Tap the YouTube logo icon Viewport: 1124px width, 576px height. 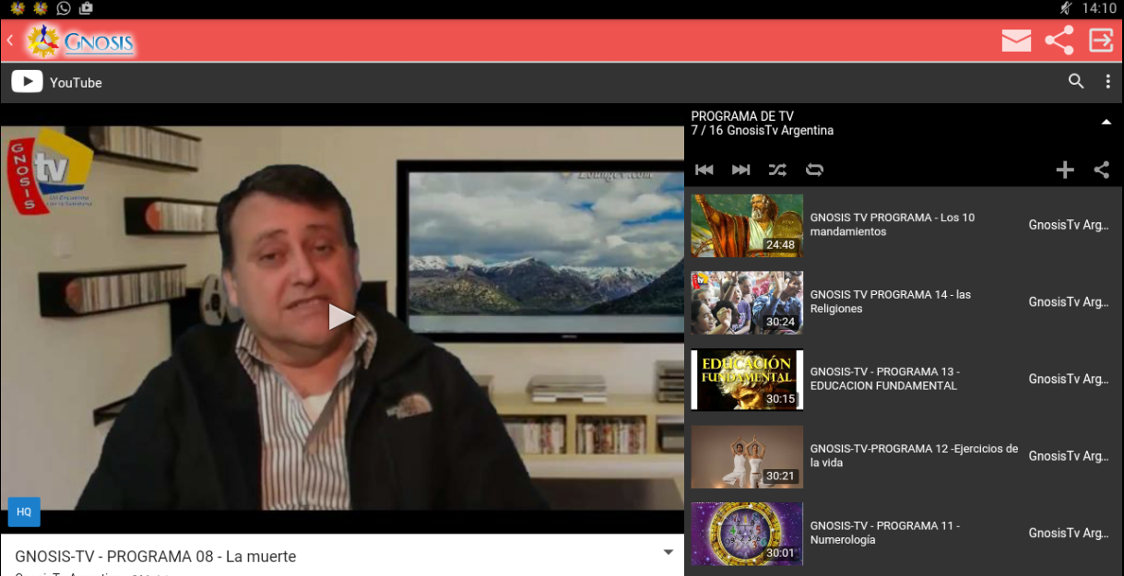tap(27, 82)
